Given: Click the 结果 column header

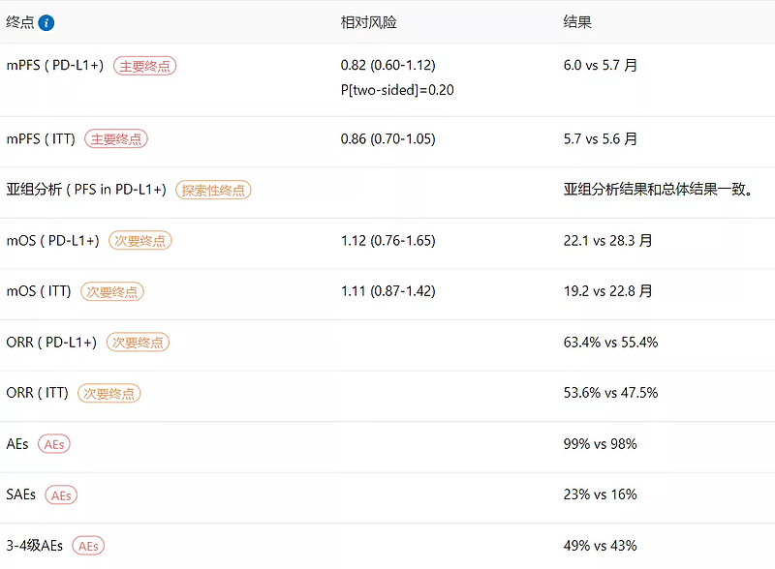Looking at the screenshot, I should pos(577,22).
